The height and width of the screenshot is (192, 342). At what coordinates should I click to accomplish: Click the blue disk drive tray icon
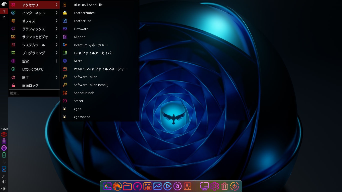pyautogui.click(x=4, y=169)
